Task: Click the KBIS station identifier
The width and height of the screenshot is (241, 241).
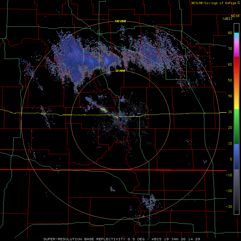Action: point(157,239)
